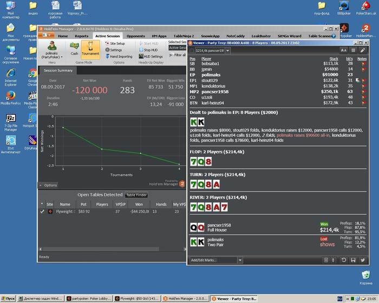Open Hand Importing option
This screenshot has width=379, height=303.
[x=119, y=56]
